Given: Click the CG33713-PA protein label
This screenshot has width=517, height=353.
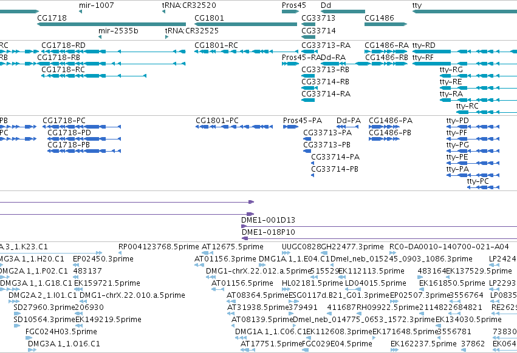Looking at the screenshot, I should [x=327, y=133].
